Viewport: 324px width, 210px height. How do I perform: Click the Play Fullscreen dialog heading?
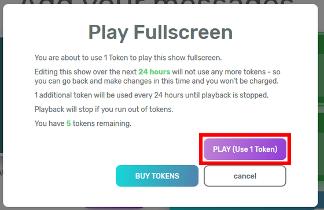[x=161, y=32]
